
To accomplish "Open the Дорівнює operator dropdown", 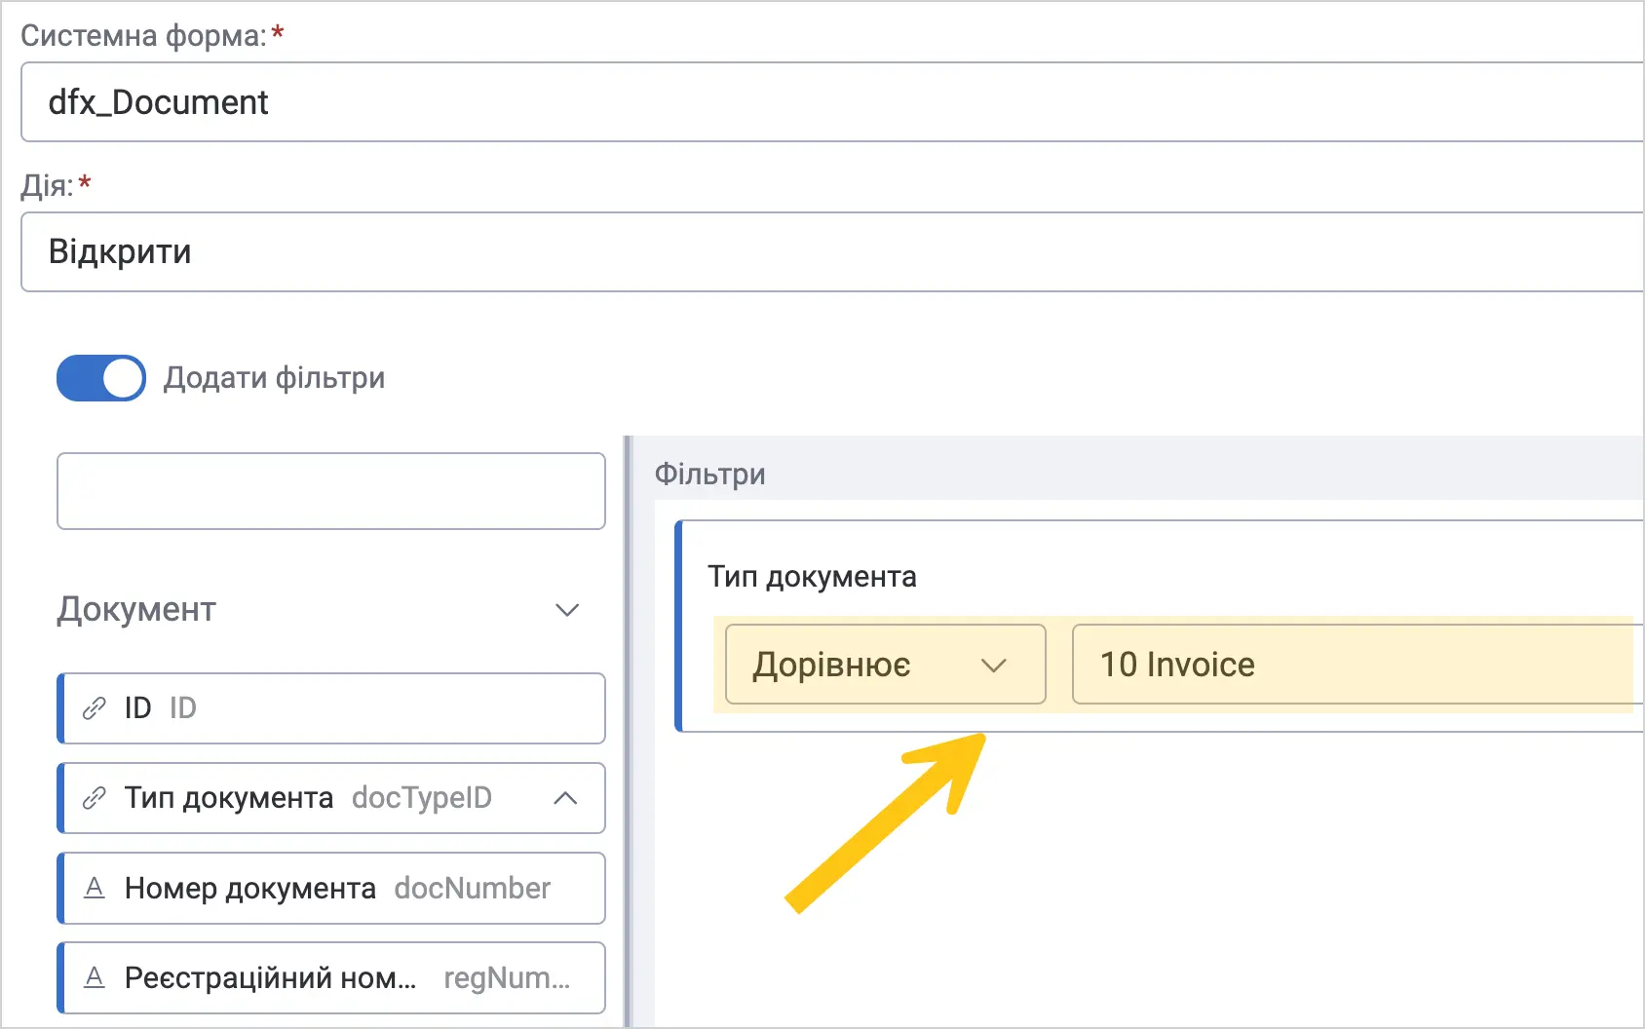I will 886,665.
